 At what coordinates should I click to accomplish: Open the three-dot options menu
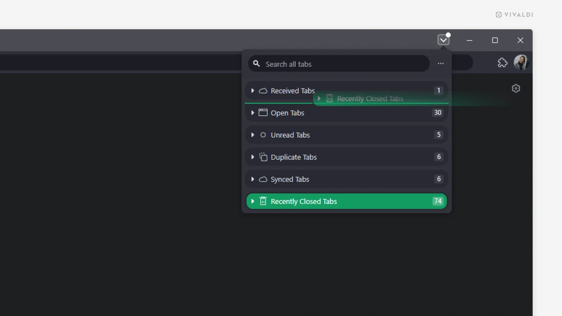(x=440, y=63)
